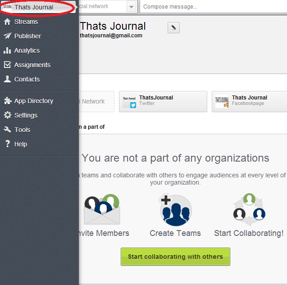Click Start collaborating with others button
This screenshot has width=287, height=285.
click(x=175, y=257)
